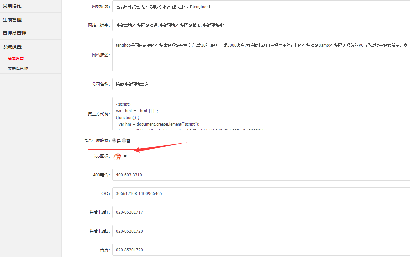Click the 公司名称 input field

point(202,84)
